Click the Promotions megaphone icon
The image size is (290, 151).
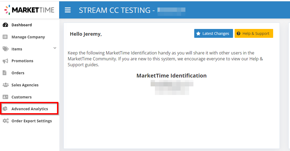5,61
